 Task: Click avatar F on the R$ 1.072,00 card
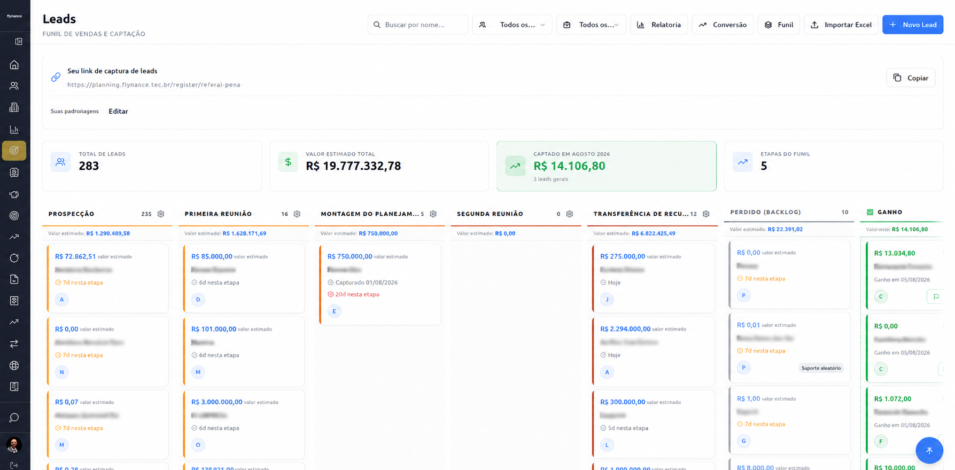pos(881,442)
